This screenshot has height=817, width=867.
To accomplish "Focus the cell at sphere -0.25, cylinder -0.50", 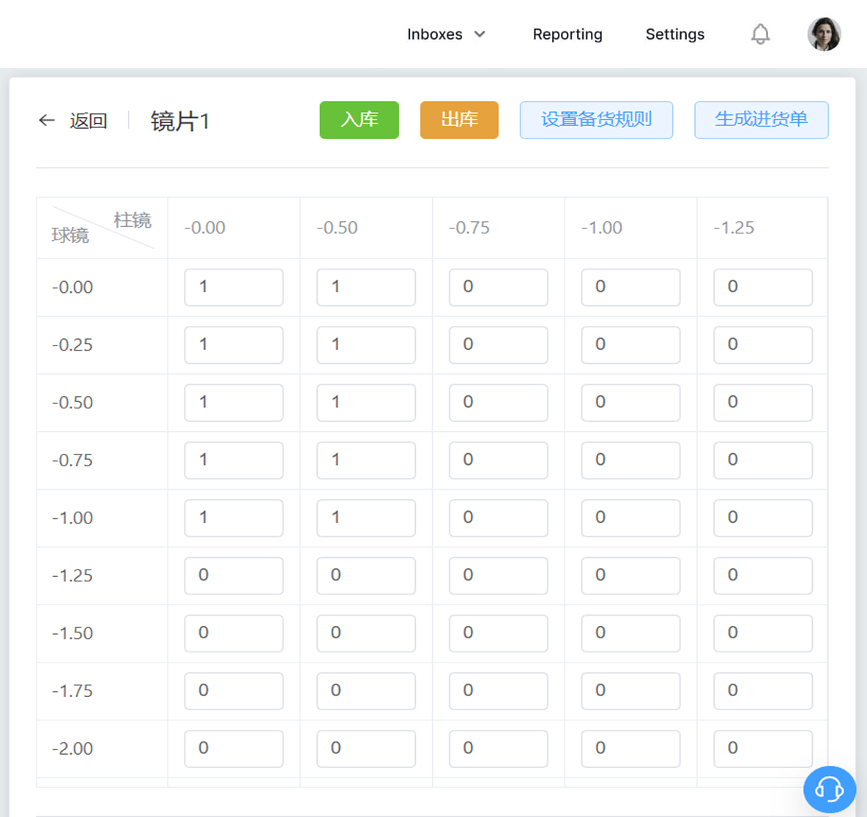I will click(x=365, y=345).
